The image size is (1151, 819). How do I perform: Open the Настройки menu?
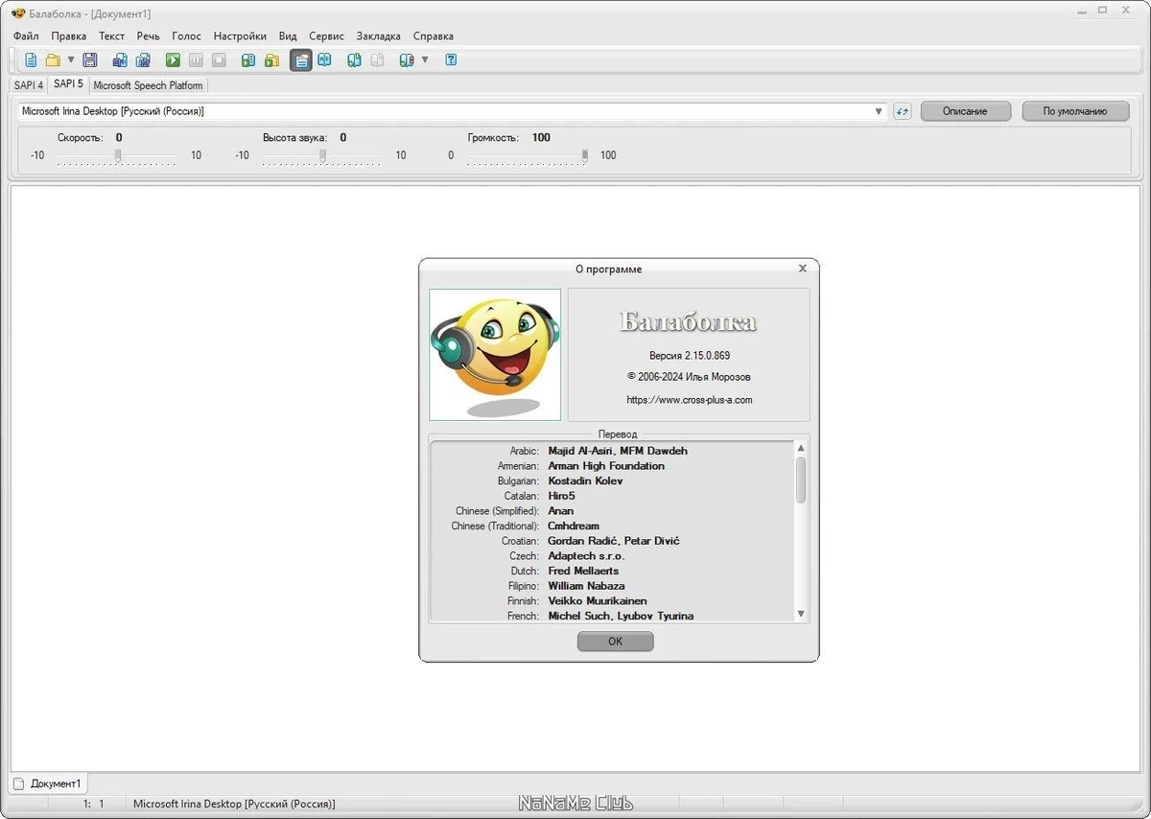(x=240, y=36)
